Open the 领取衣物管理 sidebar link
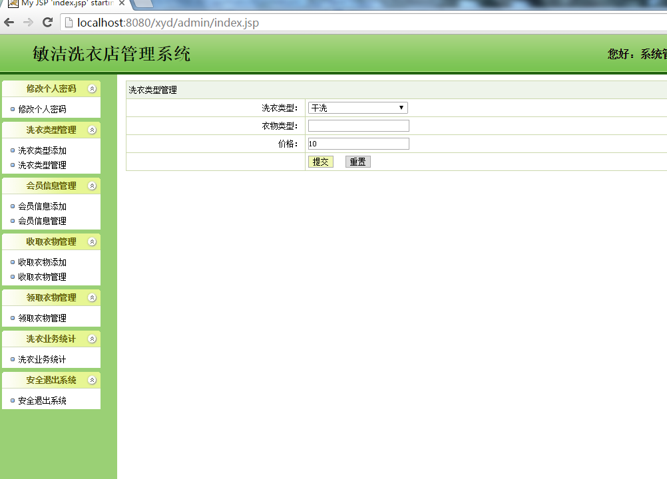Image resolution: width=667 pixels, height=479 pixels. click(x=42, y=318)
